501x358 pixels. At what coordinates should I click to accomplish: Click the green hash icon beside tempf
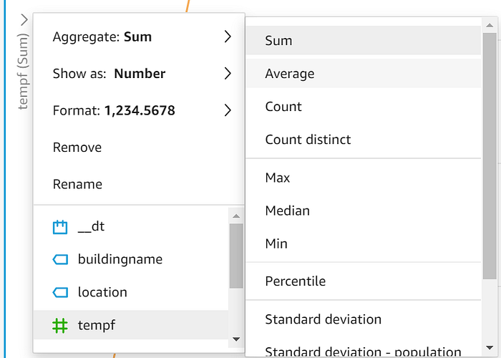click(x=60, y=325)
